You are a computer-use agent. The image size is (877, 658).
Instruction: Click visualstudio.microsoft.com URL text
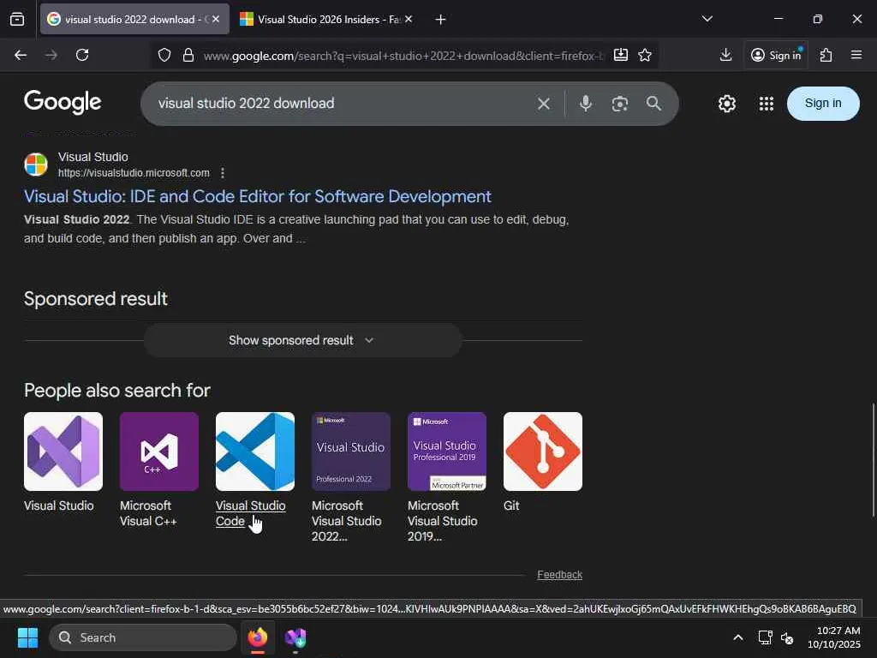click(134, 173)
